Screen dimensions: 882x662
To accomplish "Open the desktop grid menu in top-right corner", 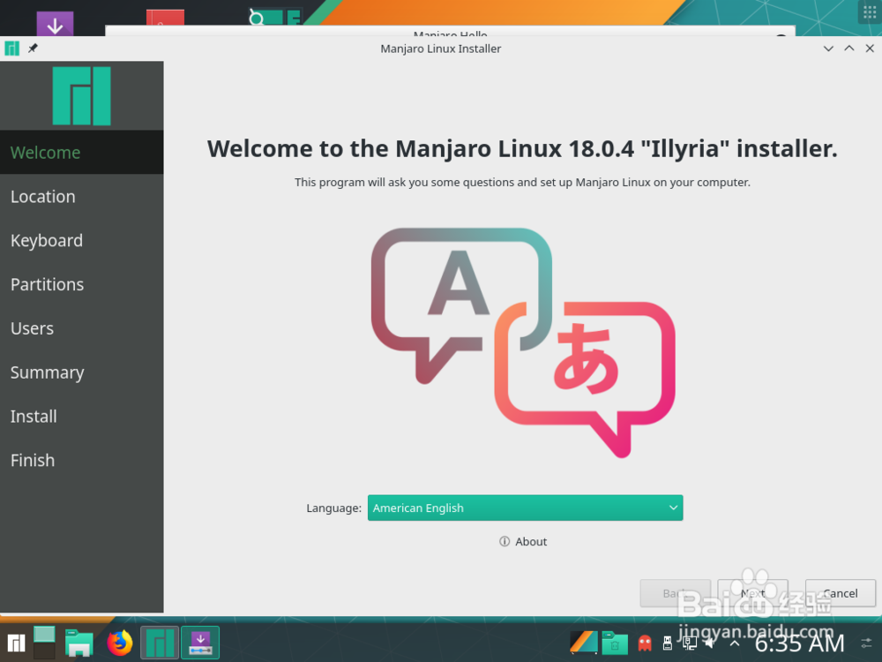I will [x=869, y=11].
